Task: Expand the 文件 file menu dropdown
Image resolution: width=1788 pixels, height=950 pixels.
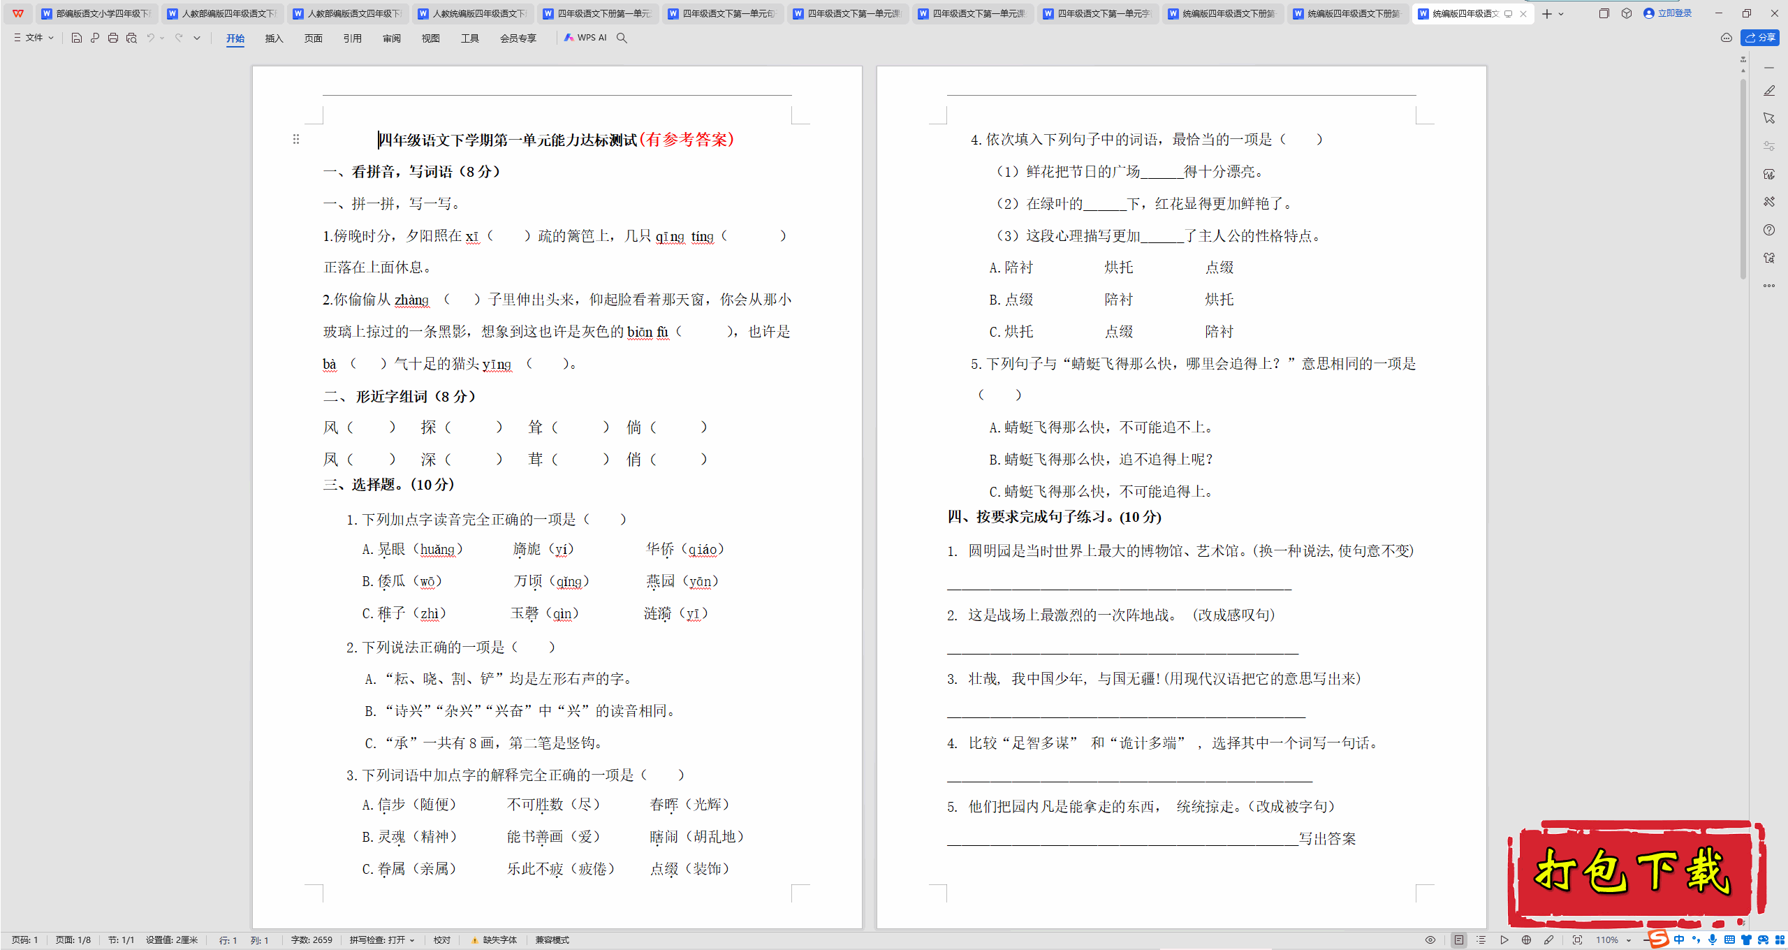Action: click(x=34, y=38)
